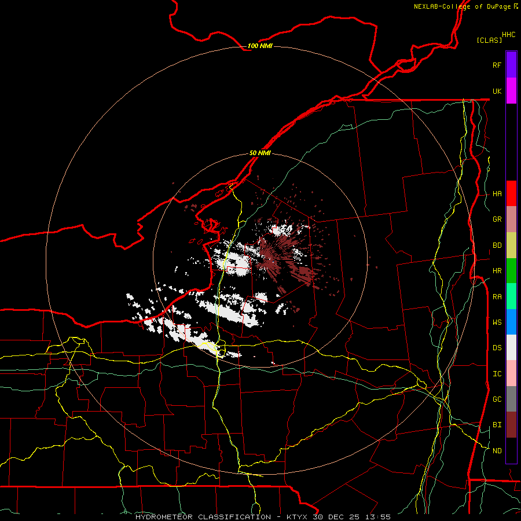Image resolution: width=521 pixels, height=521 pixels.
Task: Click the BI legend label
Action: 497,425
